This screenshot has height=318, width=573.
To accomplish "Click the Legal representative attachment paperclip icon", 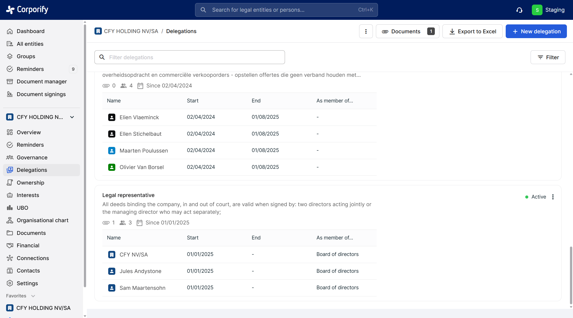I will (106, 223).
